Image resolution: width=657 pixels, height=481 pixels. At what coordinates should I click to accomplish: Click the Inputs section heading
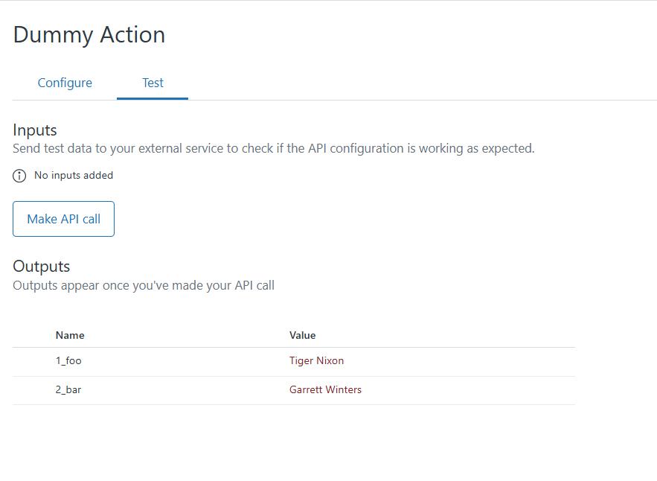[35, 130]
